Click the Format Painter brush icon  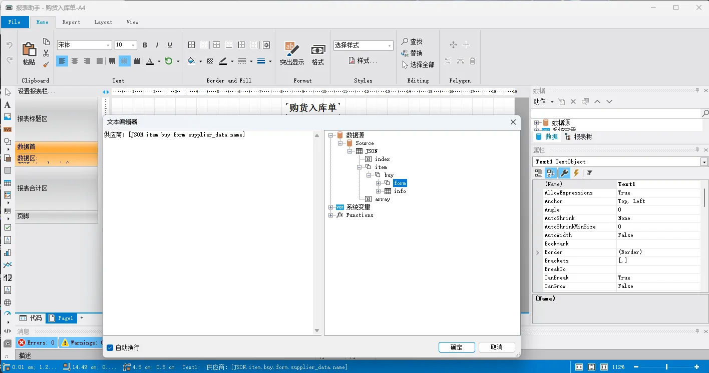click(x=46, y=64)
